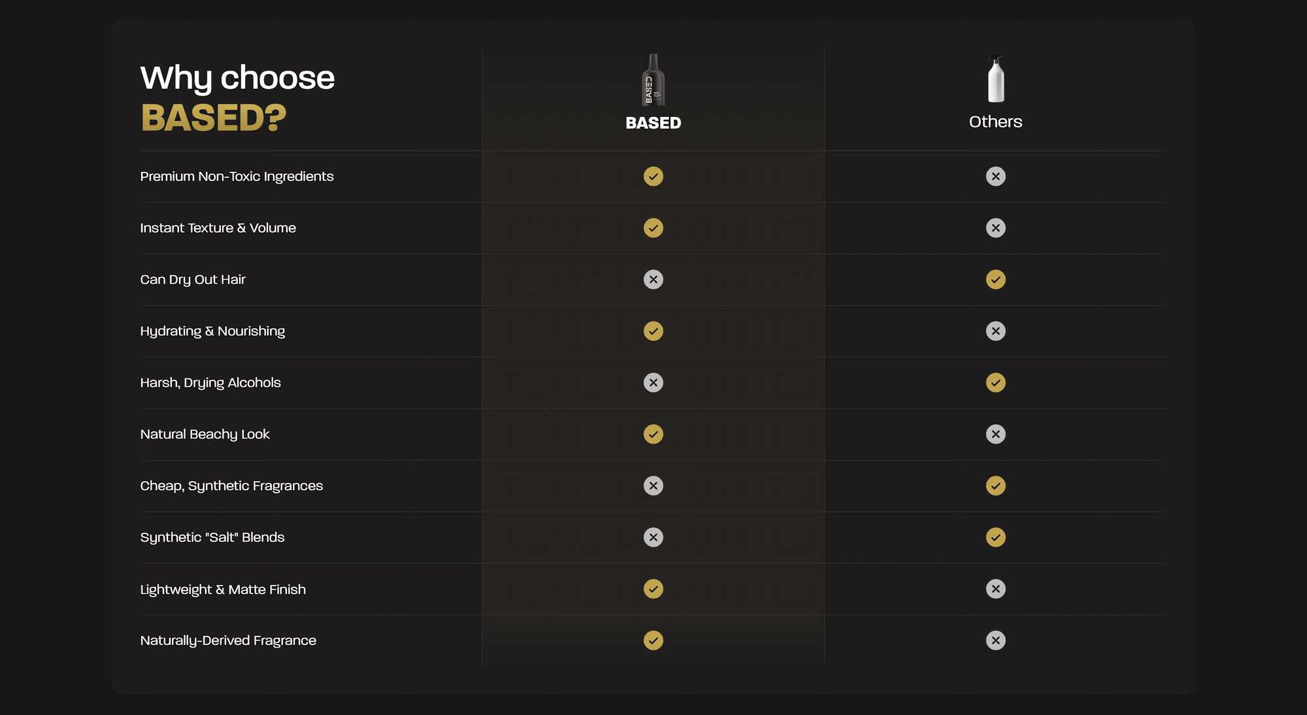The image size is (1307, 715).
Task: Click the Others checkmark for Can Dry Out Hair
Action: click(995, 280)
